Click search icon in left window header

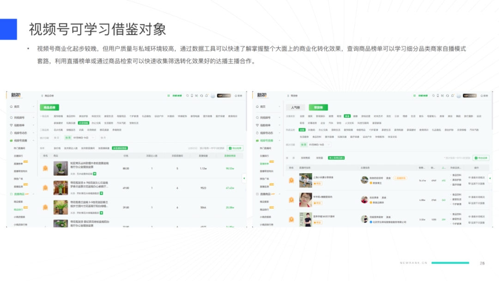(x=188, y=96)
